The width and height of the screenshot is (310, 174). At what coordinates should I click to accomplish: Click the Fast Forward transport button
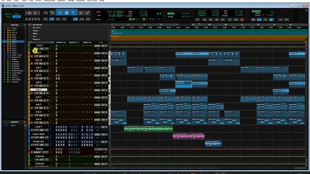(x=217, y=20)
